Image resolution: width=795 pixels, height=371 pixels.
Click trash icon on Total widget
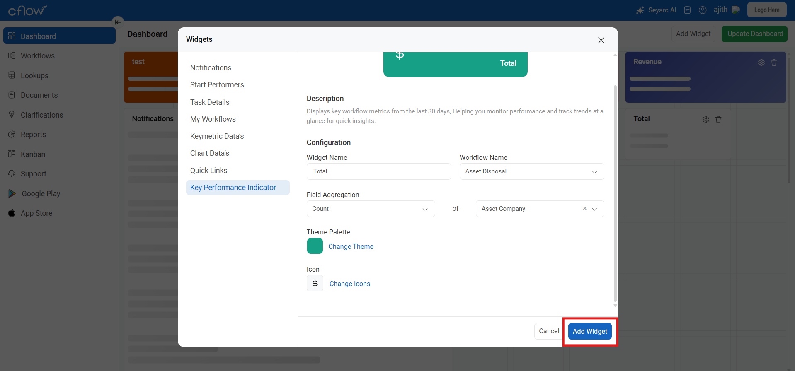718,120
